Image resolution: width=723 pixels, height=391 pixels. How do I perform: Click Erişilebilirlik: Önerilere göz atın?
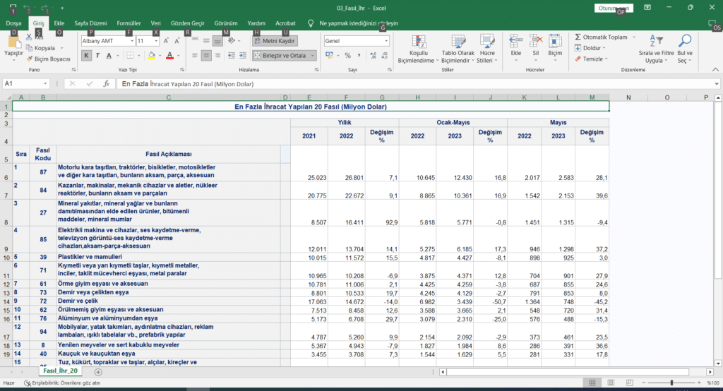(x=62, y=383)
